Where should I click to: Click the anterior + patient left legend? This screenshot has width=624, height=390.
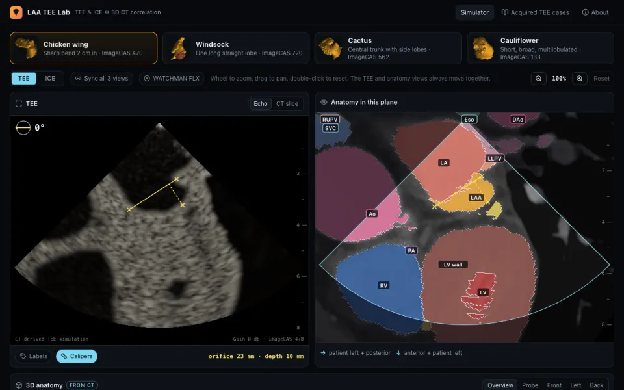tap(429, 353)
